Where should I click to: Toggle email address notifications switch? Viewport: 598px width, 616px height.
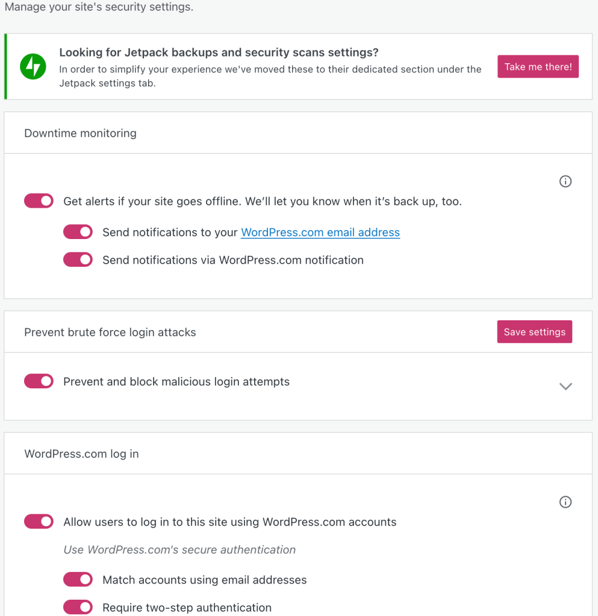pyautogui.click(x=78, y=232)
